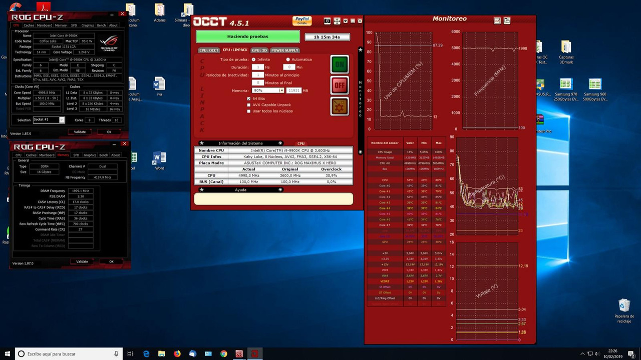Enable Usar todos los núcleos checkbox
Viewport: 641px width, 360px height.
click(x=248, y=111)
